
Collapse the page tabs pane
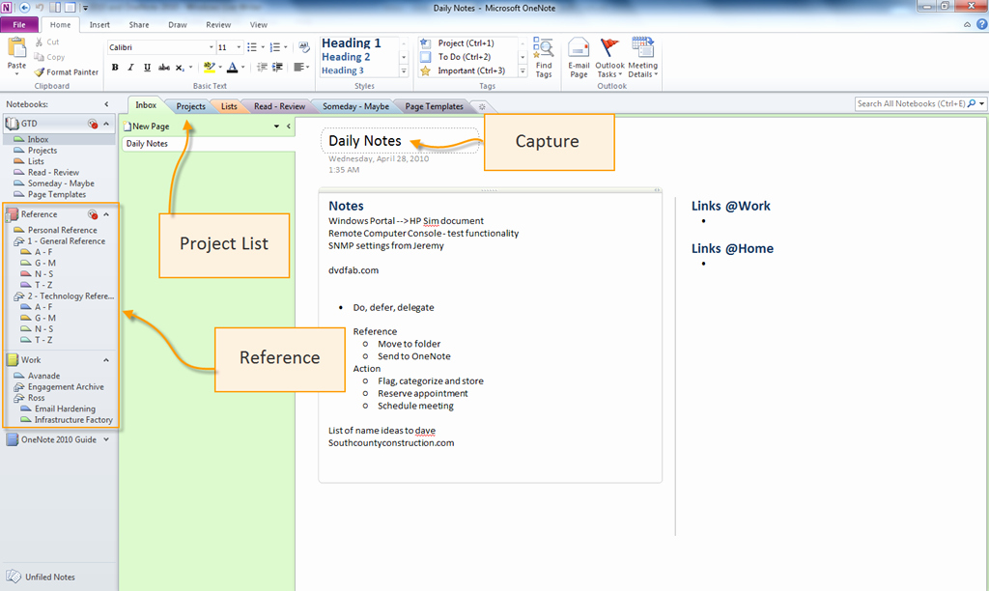pos(288,127)
